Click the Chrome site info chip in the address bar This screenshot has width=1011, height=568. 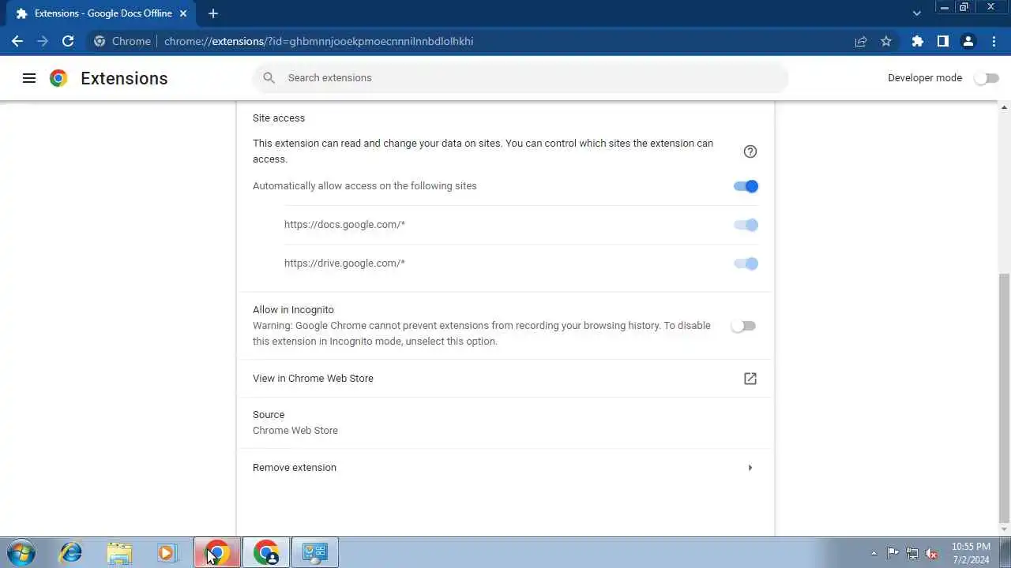[x=122, y=41]
